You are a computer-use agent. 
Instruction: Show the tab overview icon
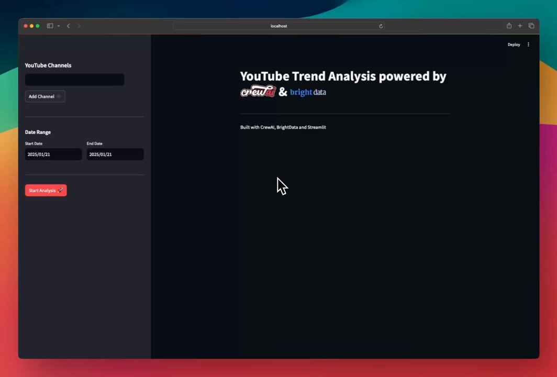coord(531,26)
